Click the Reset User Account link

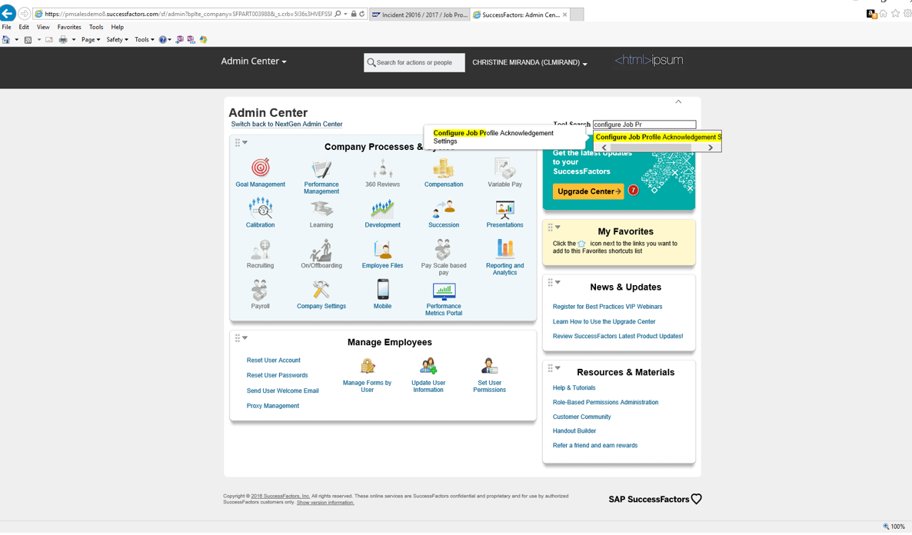(x=273, y=361)
